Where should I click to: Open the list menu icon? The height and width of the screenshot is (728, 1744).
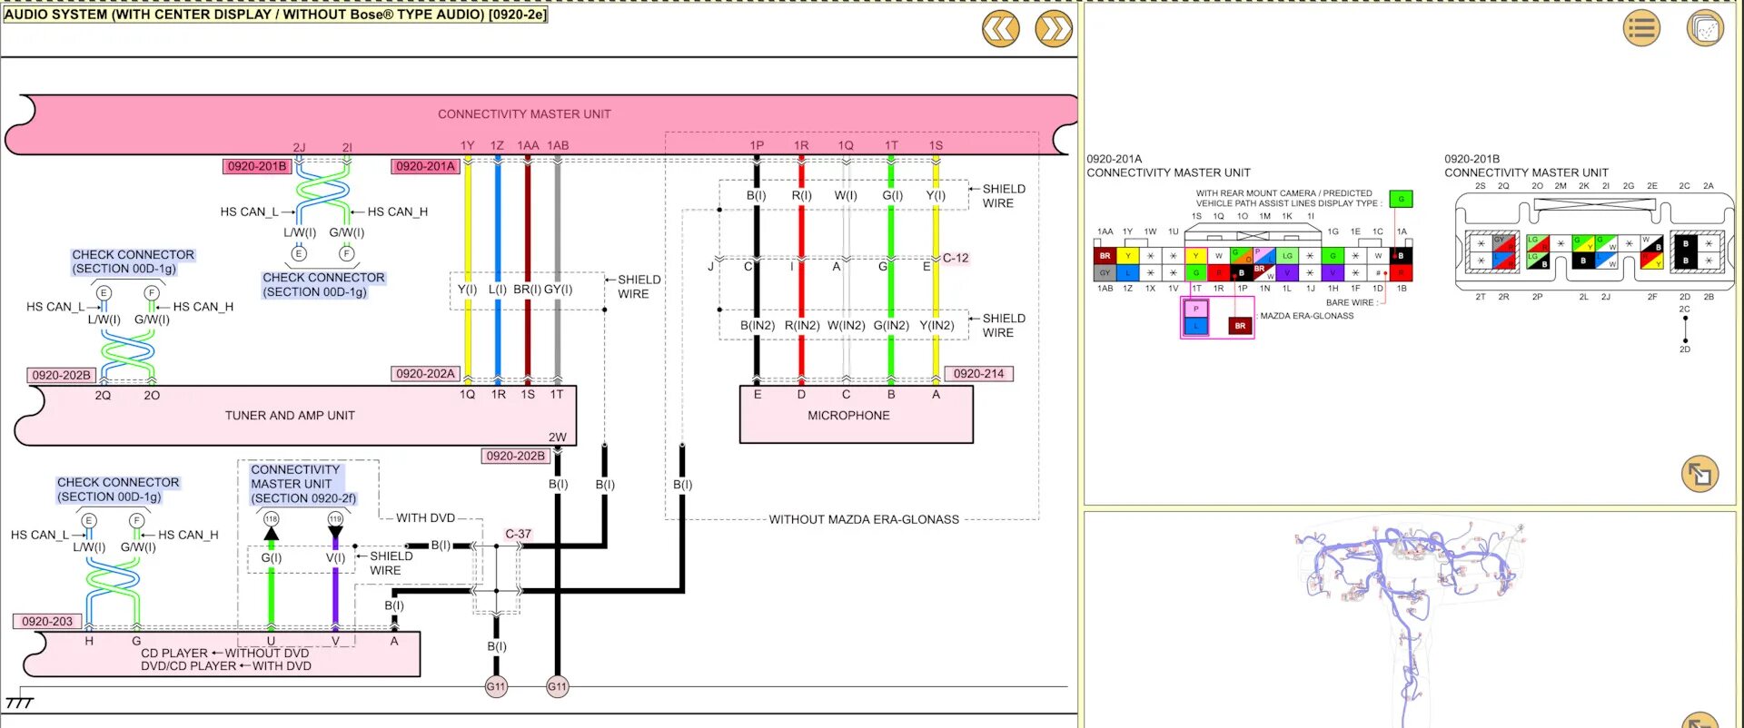click(x=1640, y=28)
